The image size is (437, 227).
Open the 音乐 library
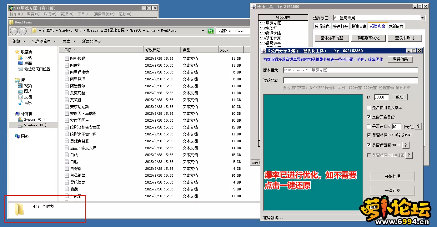25,103
